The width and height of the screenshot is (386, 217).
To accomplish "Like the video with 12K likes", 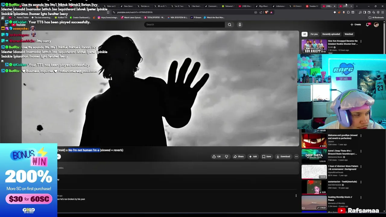I will tap(217, 156).
